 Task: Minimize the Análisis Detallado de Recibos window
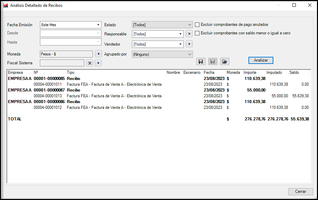point(279,5)
